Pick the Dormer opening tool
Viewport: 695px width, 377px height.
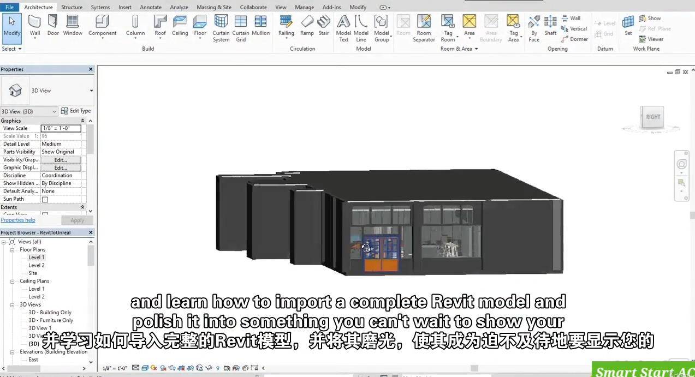click(x=574, y=39)
